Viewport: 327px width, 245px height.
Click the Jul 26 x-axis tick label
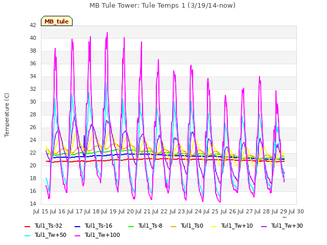click(x=228, y=211)
